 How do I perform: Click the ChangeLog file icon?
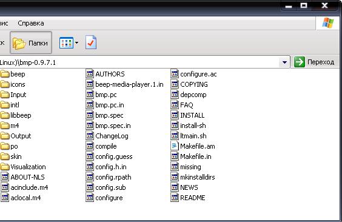pos(89,136)
